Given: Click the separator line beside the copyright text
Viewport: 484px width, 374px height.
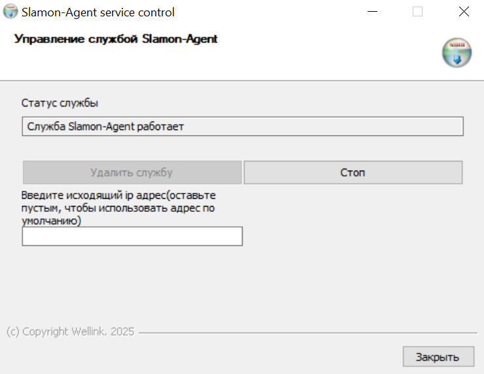Looking at the screenshot, I should point(307,332).
